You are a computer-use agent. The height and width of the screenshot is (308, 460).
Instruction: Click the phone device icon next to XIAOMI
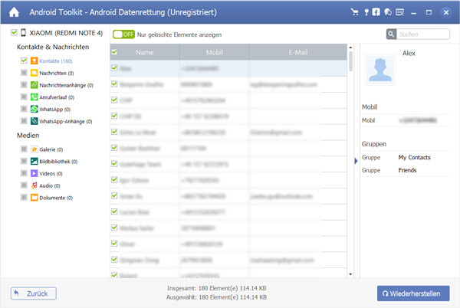[x=24, y=32]
